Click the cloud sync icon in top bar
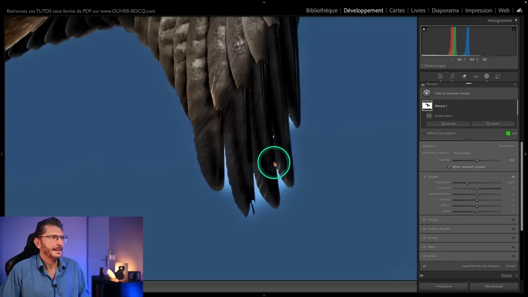Viewport: 528px width, 297px height. (x=519, y=11)
